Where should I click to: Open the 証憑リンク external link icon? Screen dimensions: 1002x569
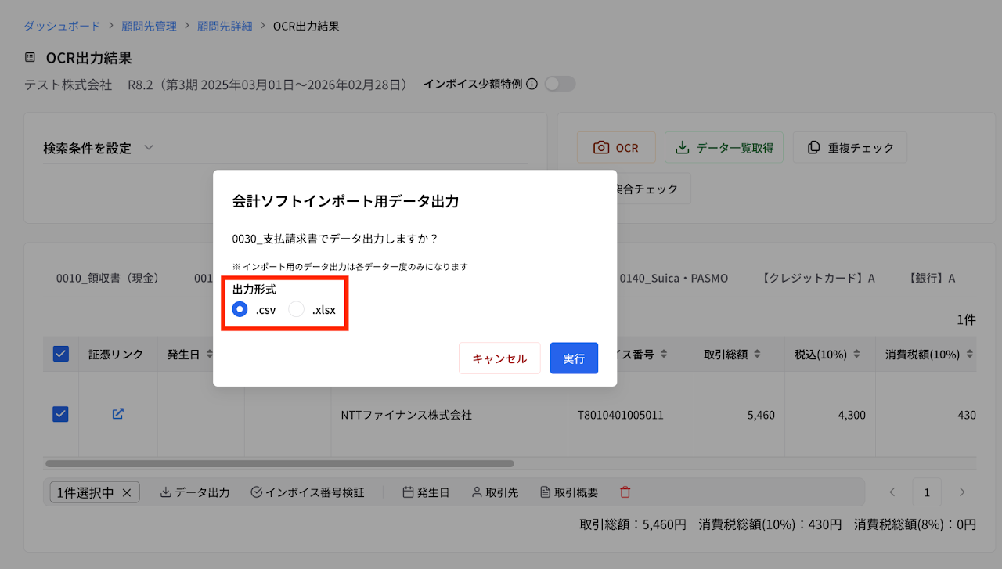point(117,414)
